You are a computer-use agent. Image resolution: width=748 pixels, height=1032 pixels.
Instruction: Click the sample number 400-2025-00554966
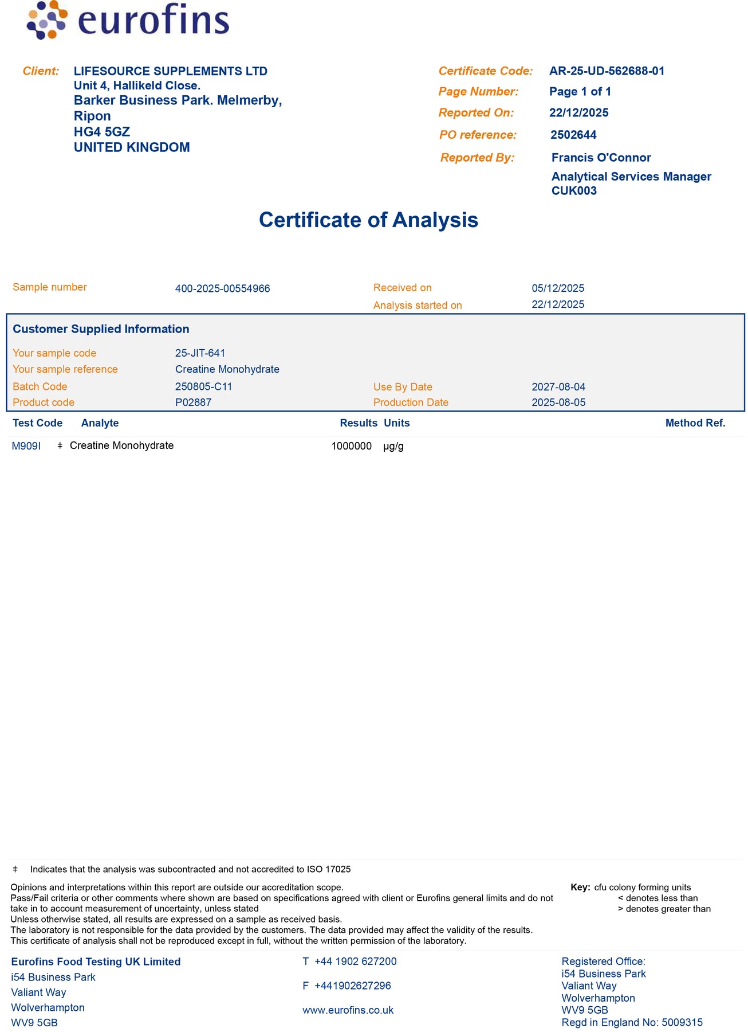222,288
